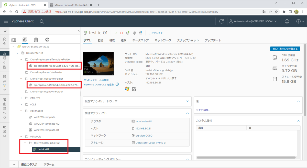Select test-win2019-pool-02 folder
307x168 pixels.
coord(47,143)
